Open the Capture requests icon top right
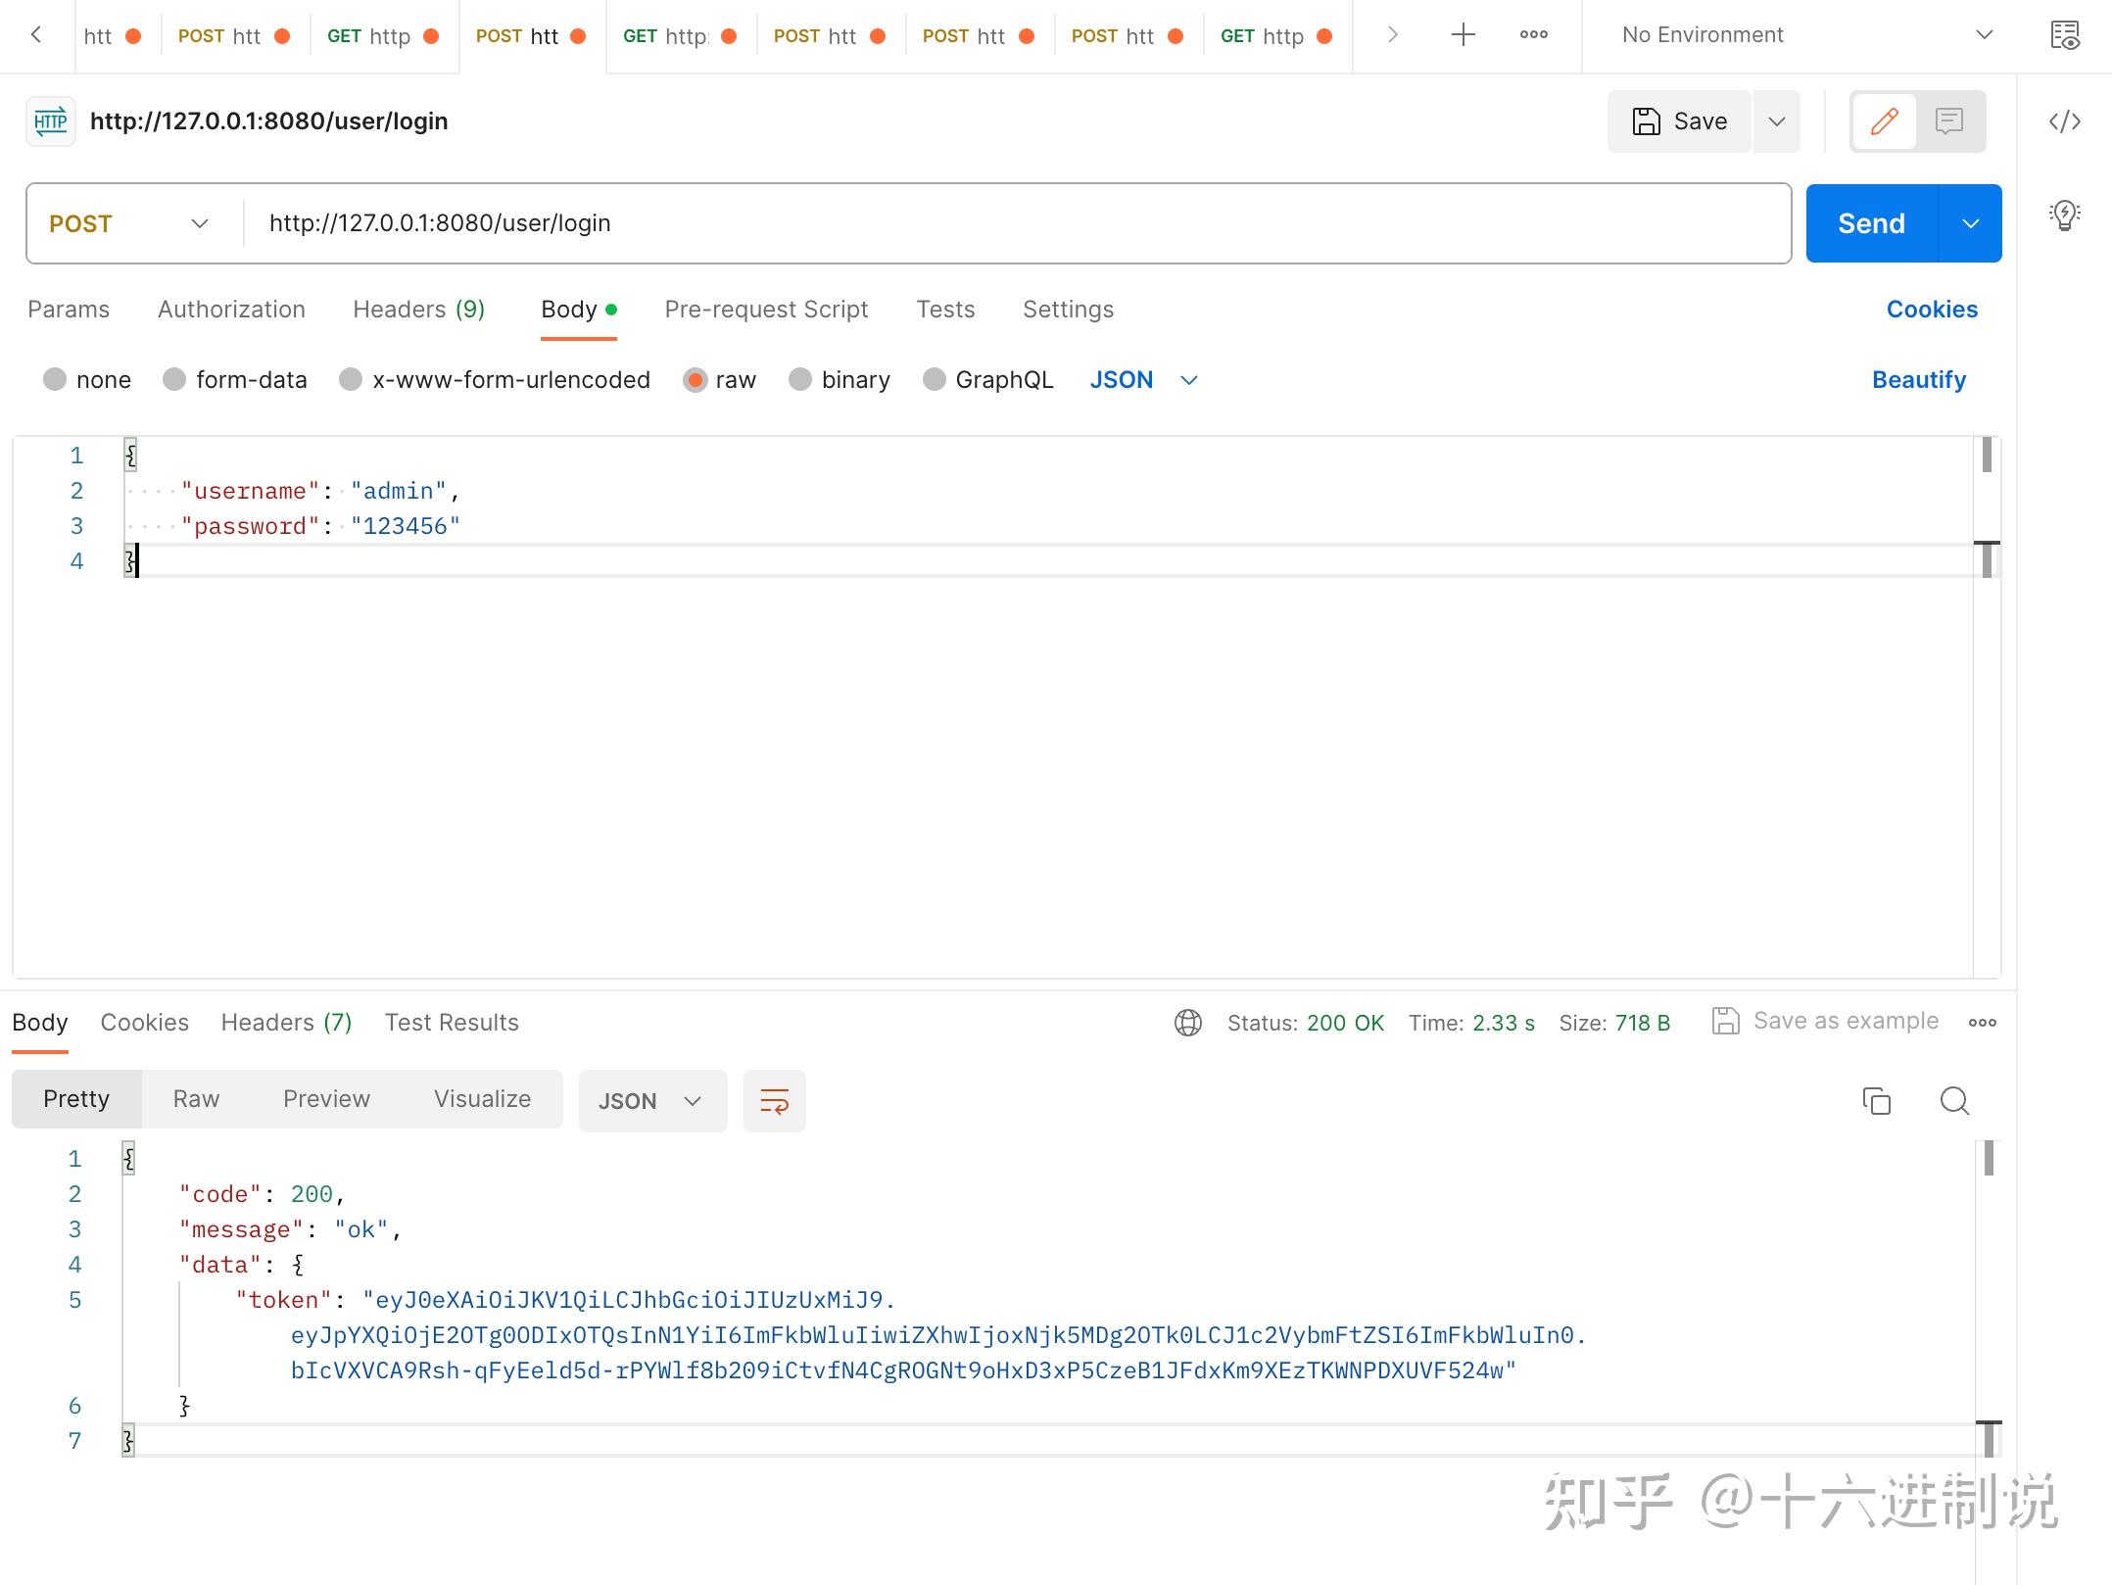This screenshot has width=2112, height=1585. 2066,34
